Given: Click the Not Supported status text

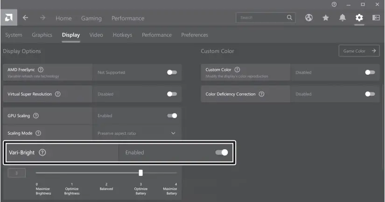Looking at the screenshot, I should coord(111,72).
